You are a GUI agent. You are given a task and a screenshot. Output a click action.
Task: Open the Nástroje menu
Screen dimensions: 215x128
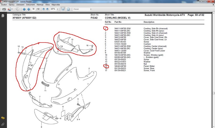40,5
